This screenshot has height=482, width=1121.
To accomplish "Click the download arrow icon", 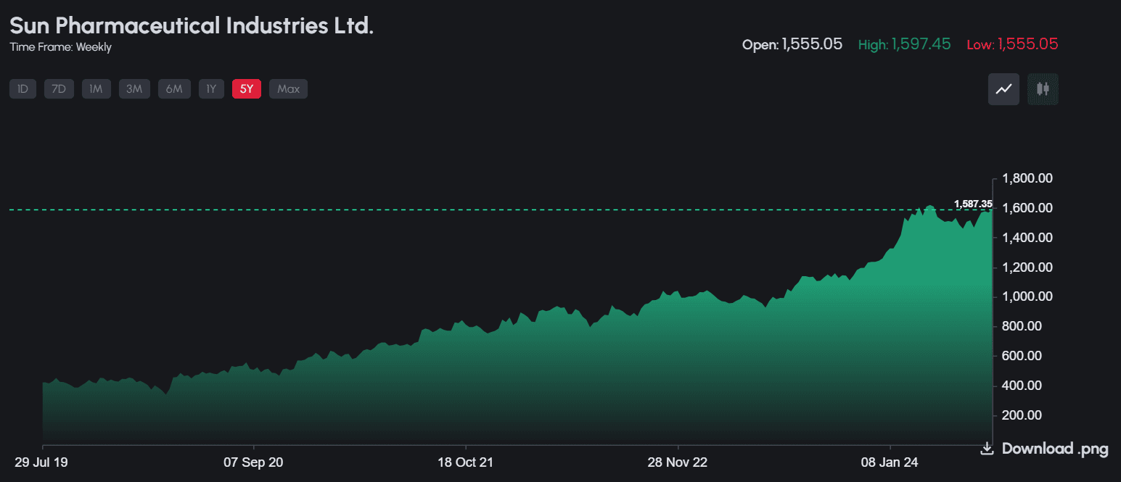I will click(987, 449).
